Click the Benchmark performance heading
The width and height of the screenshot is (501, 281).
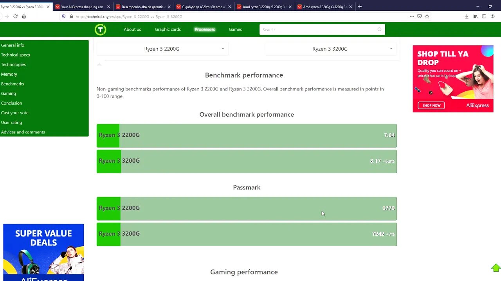244,75
